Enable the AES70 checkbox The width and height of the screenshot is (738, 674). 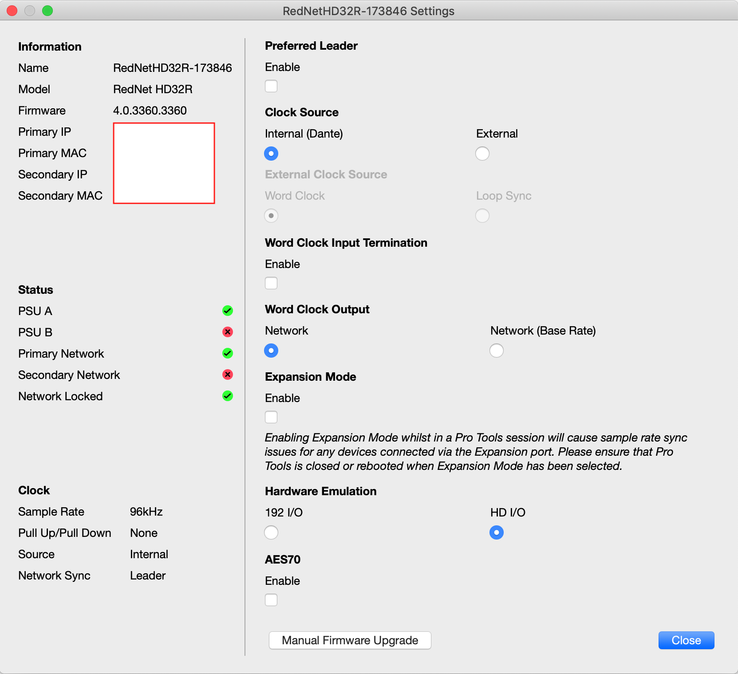coord(271,600)
